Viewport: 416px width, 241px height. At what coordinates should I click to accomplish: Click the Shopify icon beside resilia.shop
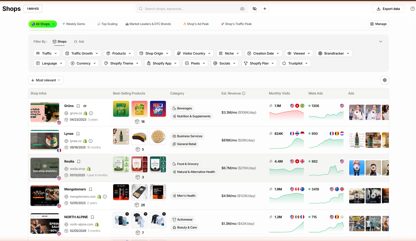tap(89, 169)
